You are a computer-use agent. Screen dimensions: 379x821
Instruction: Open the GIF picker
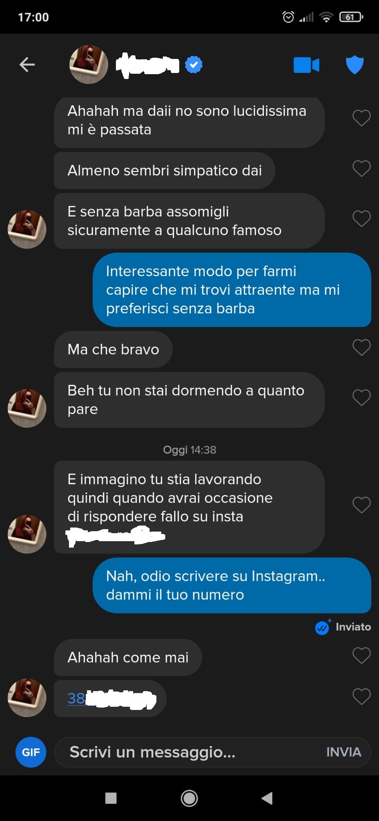pos(31,752)
